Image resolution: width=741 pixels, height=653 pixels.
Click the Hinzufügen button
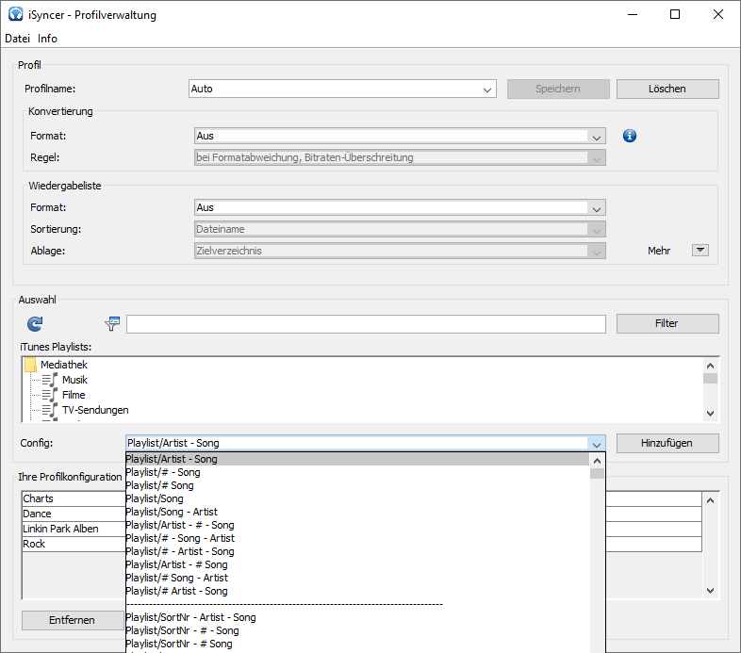tap(667, 443)
